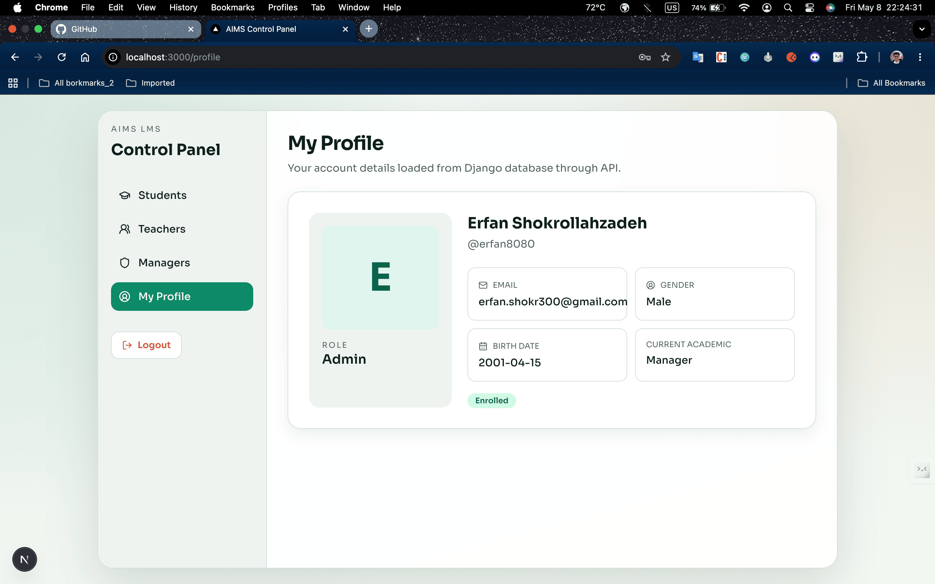This screenshot has height=584, width=935.
Task: Click the Google Translate extension icon
Action: tap(698, 57)
